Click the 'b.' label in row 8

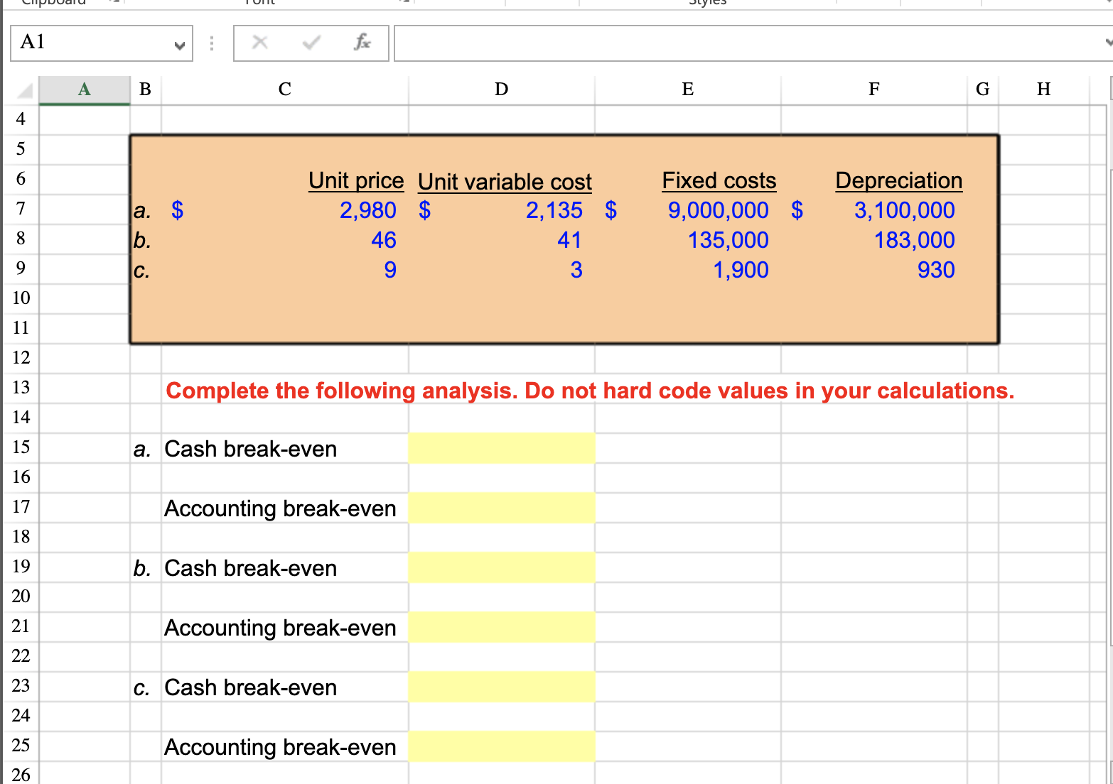point(142,241)
